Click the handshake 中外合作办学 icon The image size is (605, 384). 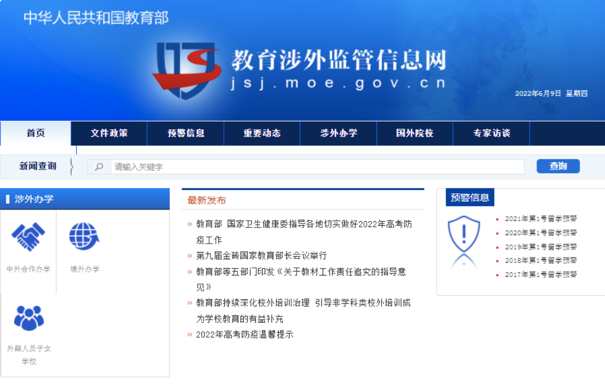click(28, 237)
